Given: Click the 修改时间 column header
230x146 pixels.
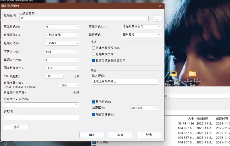Looking at the screenshot, I should [202, 119].
